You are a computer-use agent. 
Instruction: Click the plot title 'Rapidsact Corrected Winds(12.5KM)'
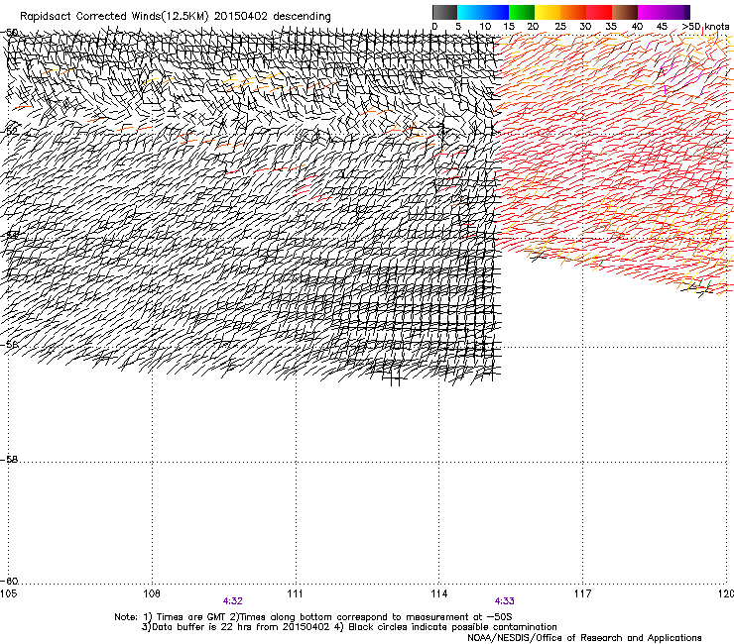114,17
